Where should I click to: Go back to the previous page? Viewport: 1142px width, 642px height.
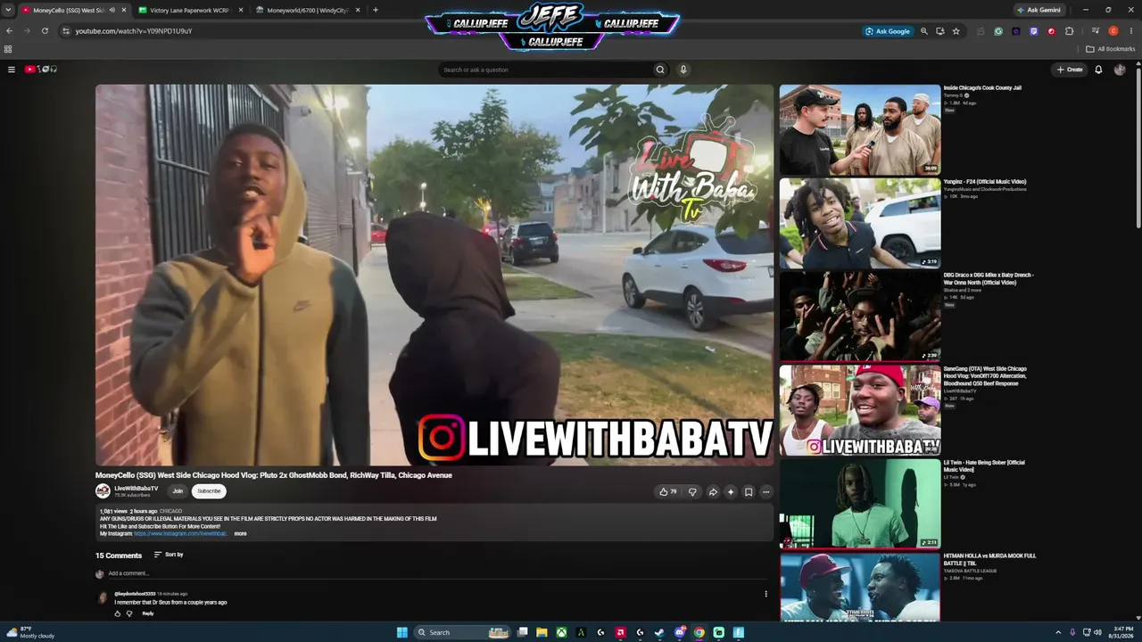[9, 31]
